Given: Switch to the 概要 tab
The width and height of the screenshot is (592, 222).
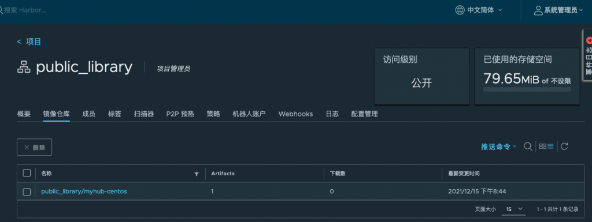Looking at the screenshot, I should (24, 114).
